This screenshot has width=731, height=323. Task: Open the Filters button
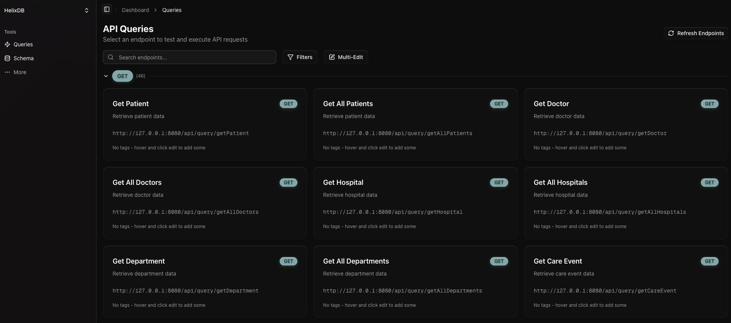(300, 57)
